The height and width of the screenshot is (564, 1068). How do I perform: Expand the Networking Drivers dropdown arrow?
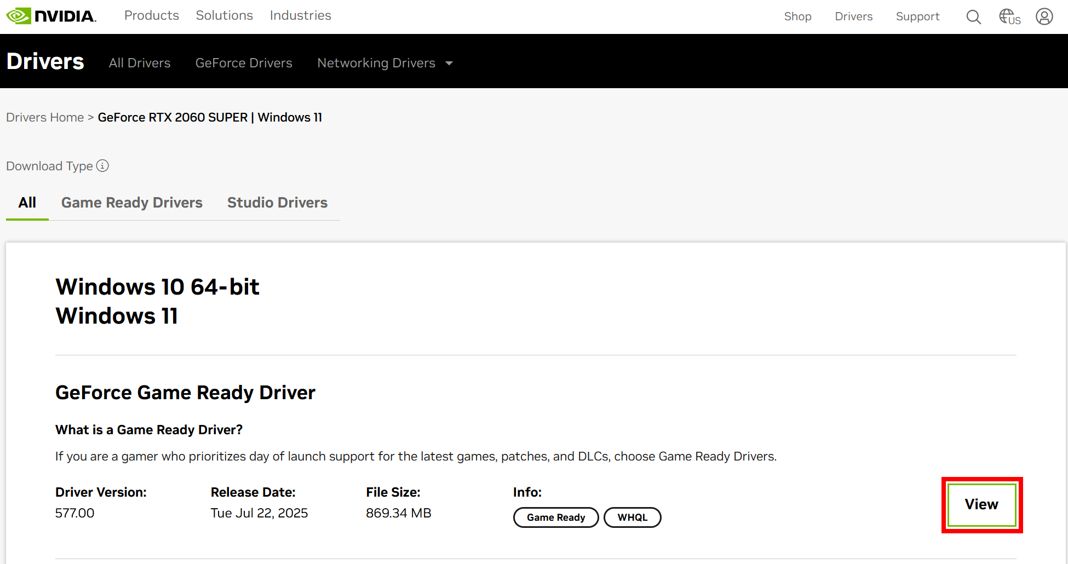pos(449,64)
